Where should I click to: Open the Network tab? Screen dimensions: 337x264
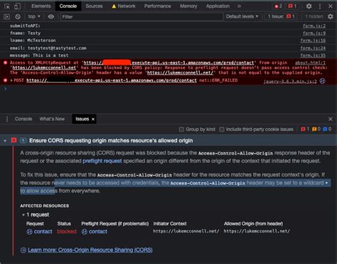[x=124, y=6]
